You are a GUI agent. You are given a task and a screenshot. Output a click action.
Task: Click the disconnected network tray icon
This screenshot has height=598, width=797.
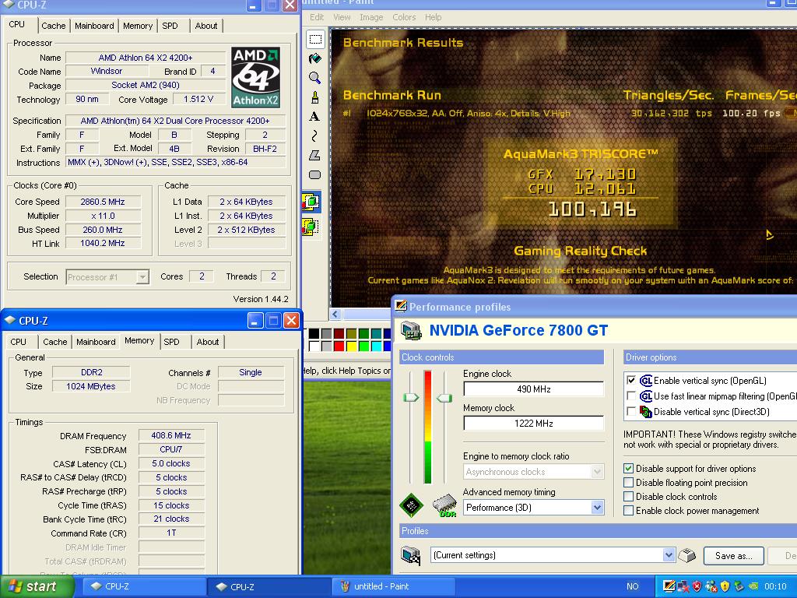coord(683,586)
